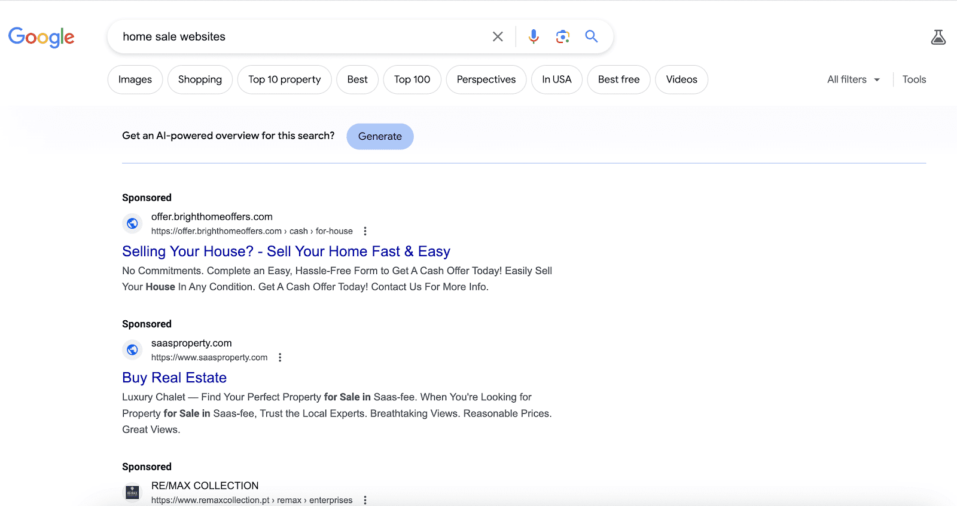Start voice search with the microphone icon
The width and height of the screenshot is (957, 506).
534,36
